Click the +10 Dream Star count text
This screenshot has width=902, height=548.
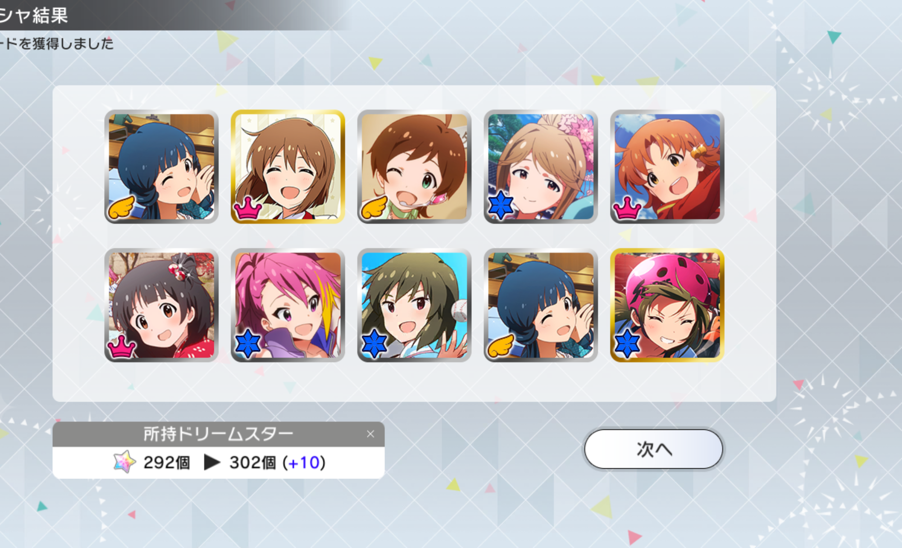[x=304, y=462]
